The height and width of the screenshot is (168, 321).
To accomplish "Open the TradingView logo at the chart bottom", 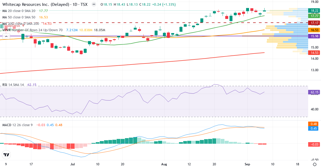I will pos(6,155).
